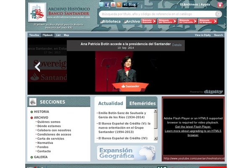Click the Búsqueda por Directorio button
The height and width of the screenshot is (168, 252).
(x=167, y=21)
